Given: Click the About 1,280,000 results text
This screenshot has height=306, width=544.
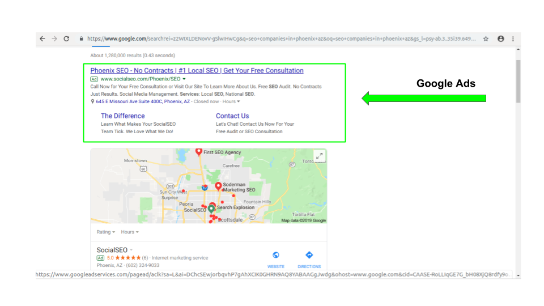Looking at the screenshot, I should coord(133,56).
